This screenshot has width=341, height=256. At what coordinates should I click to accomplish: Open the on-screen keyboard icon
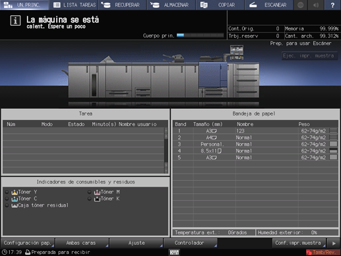click(175, 252)
